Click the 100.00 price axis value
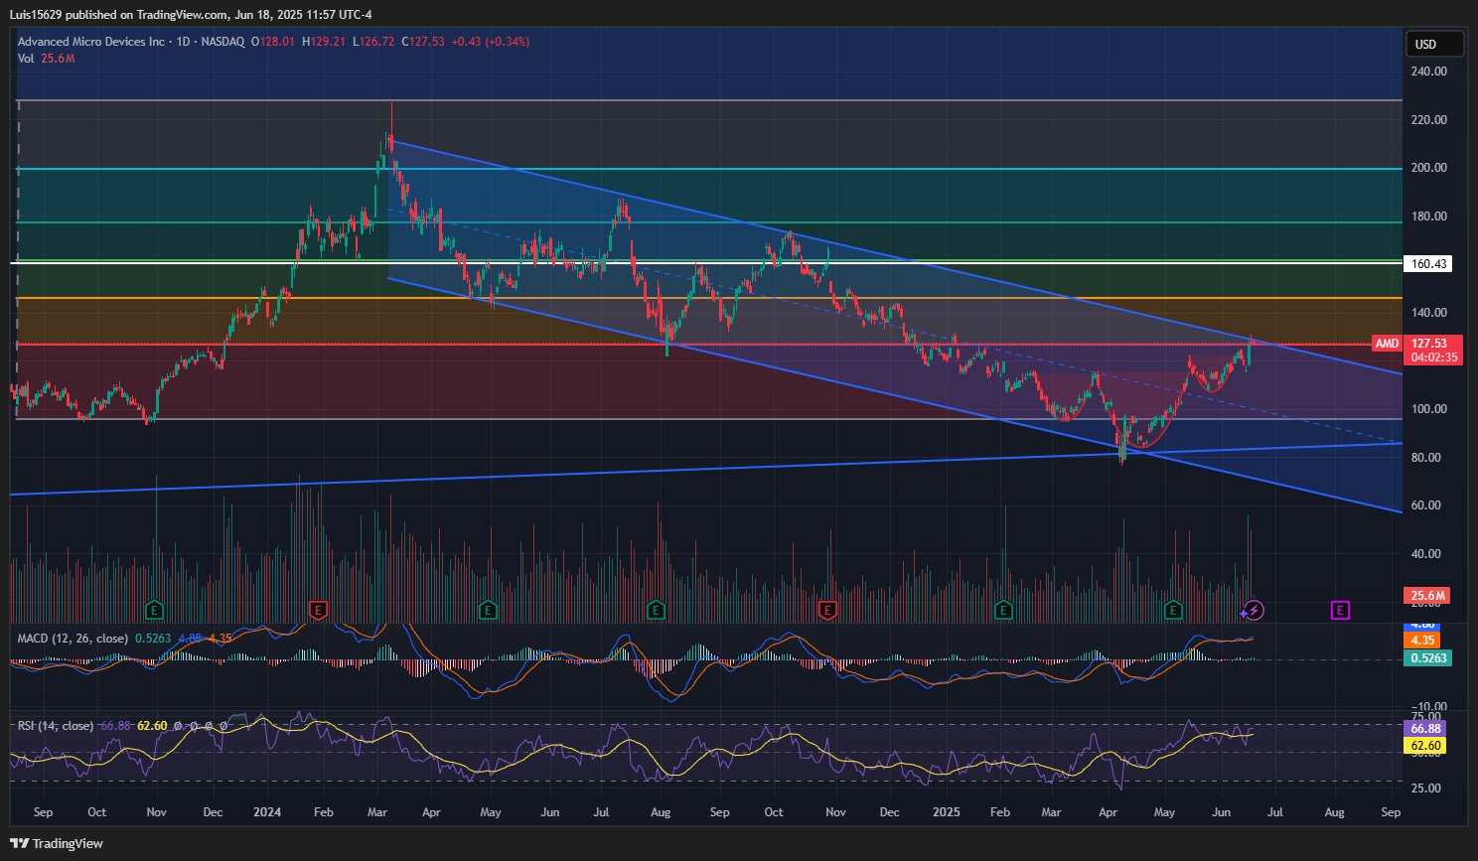1478x861 pixels. tap(1429, 409)
